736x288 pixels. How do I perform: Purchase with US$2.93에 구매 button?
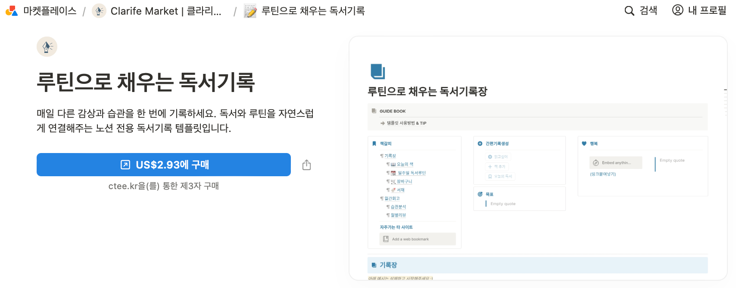pyautogui.click(x=164, y=165)
